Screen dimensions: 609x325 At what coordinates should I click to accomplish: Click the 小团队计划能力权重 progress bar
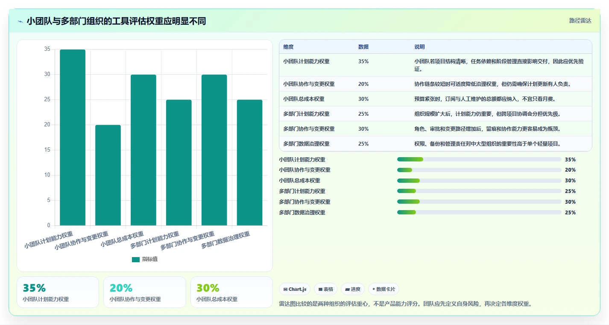pyautogui.click(x=479, y=159)
